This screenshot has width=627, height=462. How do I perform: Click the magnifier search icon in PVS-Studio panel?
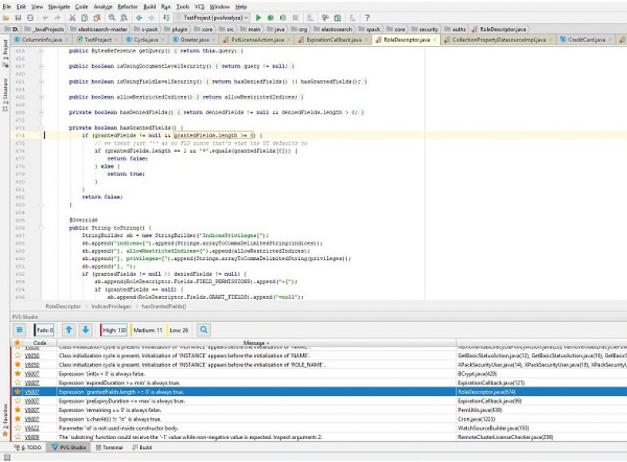click(204, 329)
